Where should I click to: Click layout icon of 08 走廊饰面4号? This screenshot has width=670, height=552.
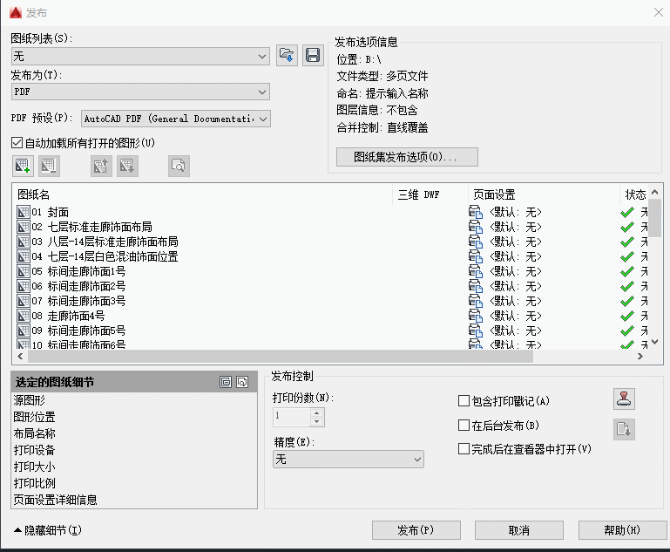(x=23, y=316)
